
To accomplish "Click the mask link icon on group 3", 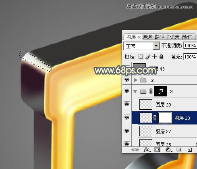I will (151, 91).
